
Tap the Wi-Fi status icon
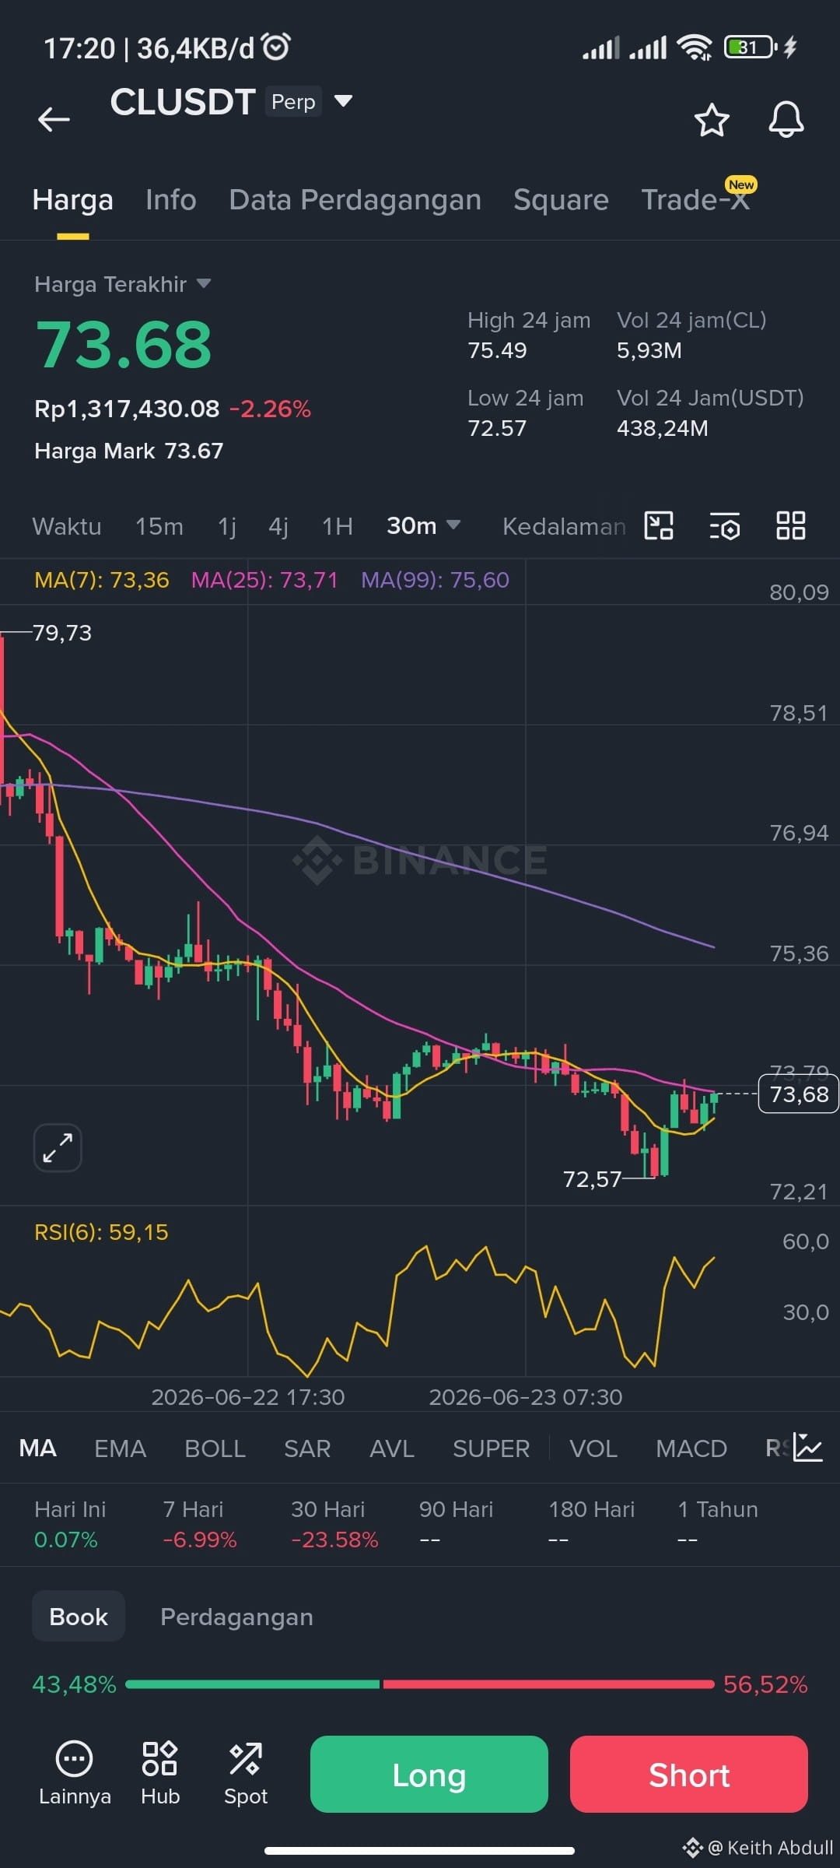(695, 47)
